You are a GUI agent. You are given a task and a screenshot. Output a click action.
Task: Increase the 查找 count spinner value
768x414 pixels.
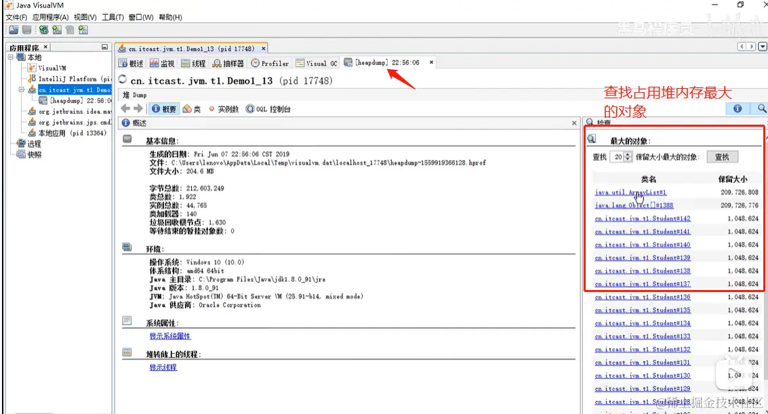coord(628,154)
